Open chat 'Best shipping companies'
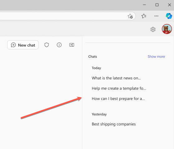174x149 pixels. 114,124
